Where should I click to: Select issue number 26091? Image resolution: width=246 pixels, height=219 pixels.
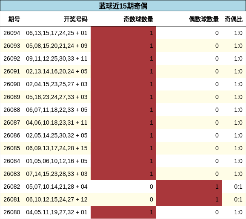(12, 71)
